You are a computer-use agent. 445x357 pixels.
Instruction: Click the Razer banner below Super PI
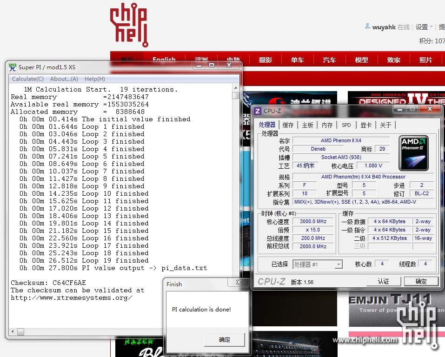coord(139,348)
